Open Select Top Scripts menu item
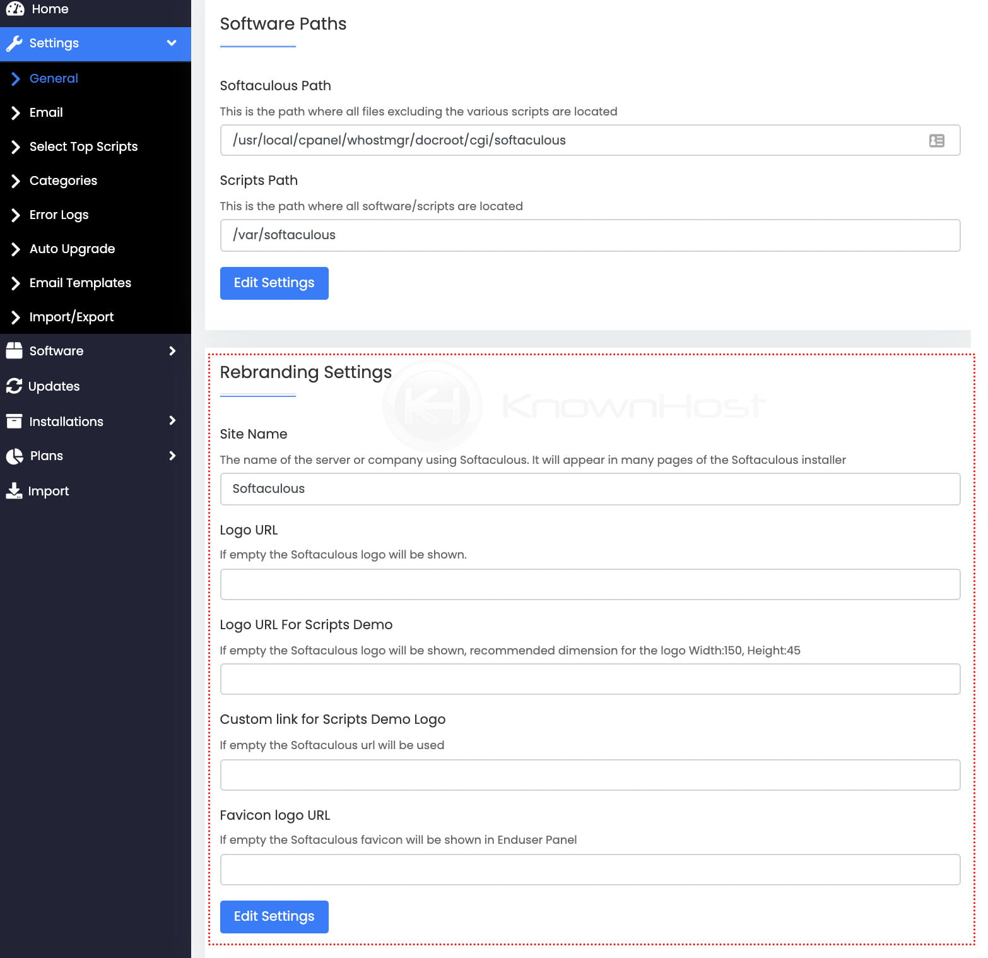Screen dimensions: 988x958 (83, 146)
